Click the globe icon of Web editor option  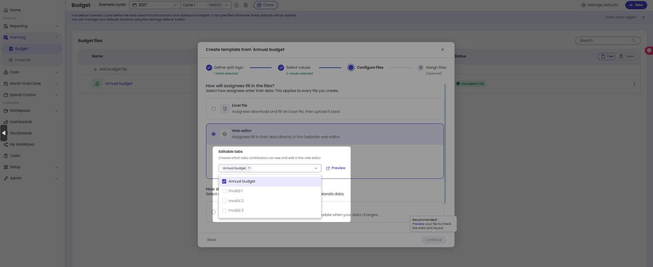coord(225,134)
